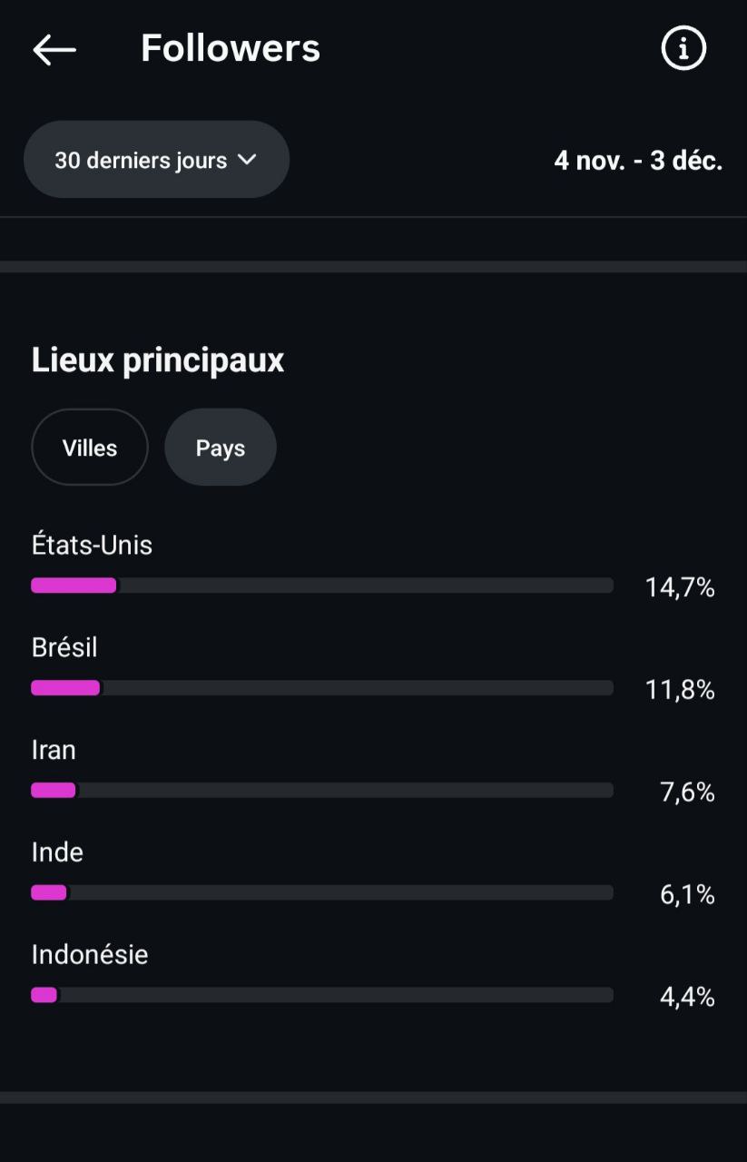Select the Brésil country label
Screen dimensions: 747x1162
tap(64, 647)
